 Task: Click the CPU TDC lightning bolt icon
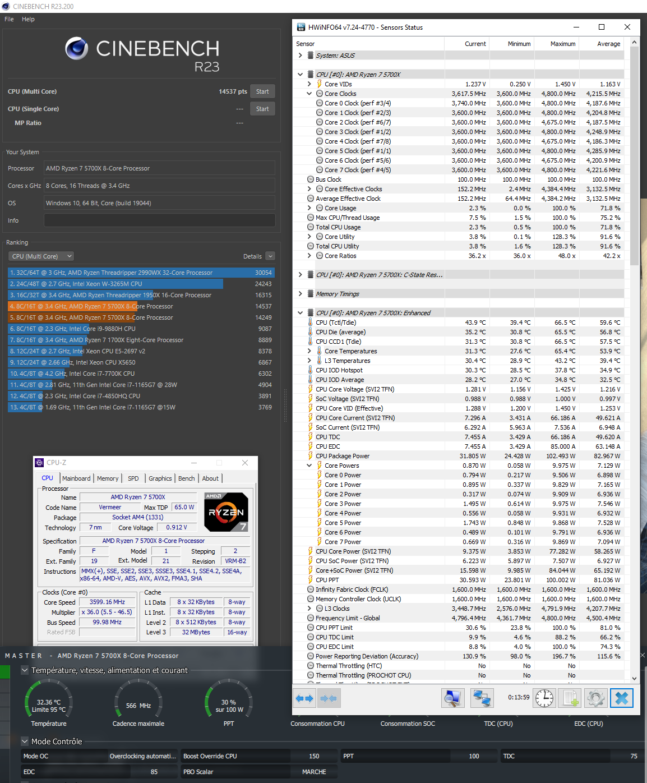(310, 437)
